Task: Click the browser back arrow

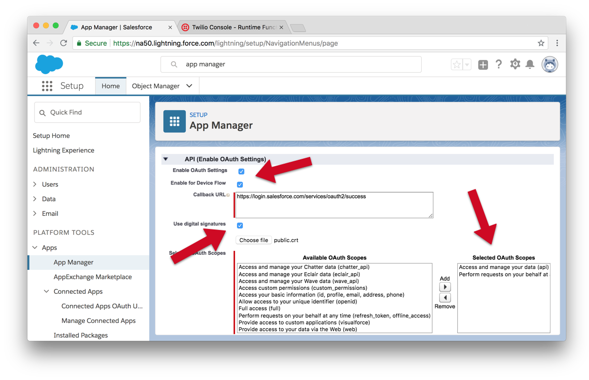Action: (x=37, y=43)
